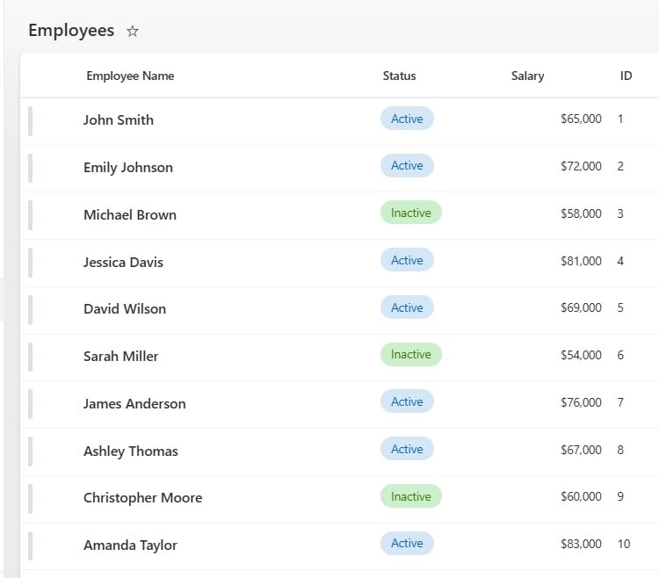Click the Active badge for David Wilson
The image size is (659, 578).
407,307
